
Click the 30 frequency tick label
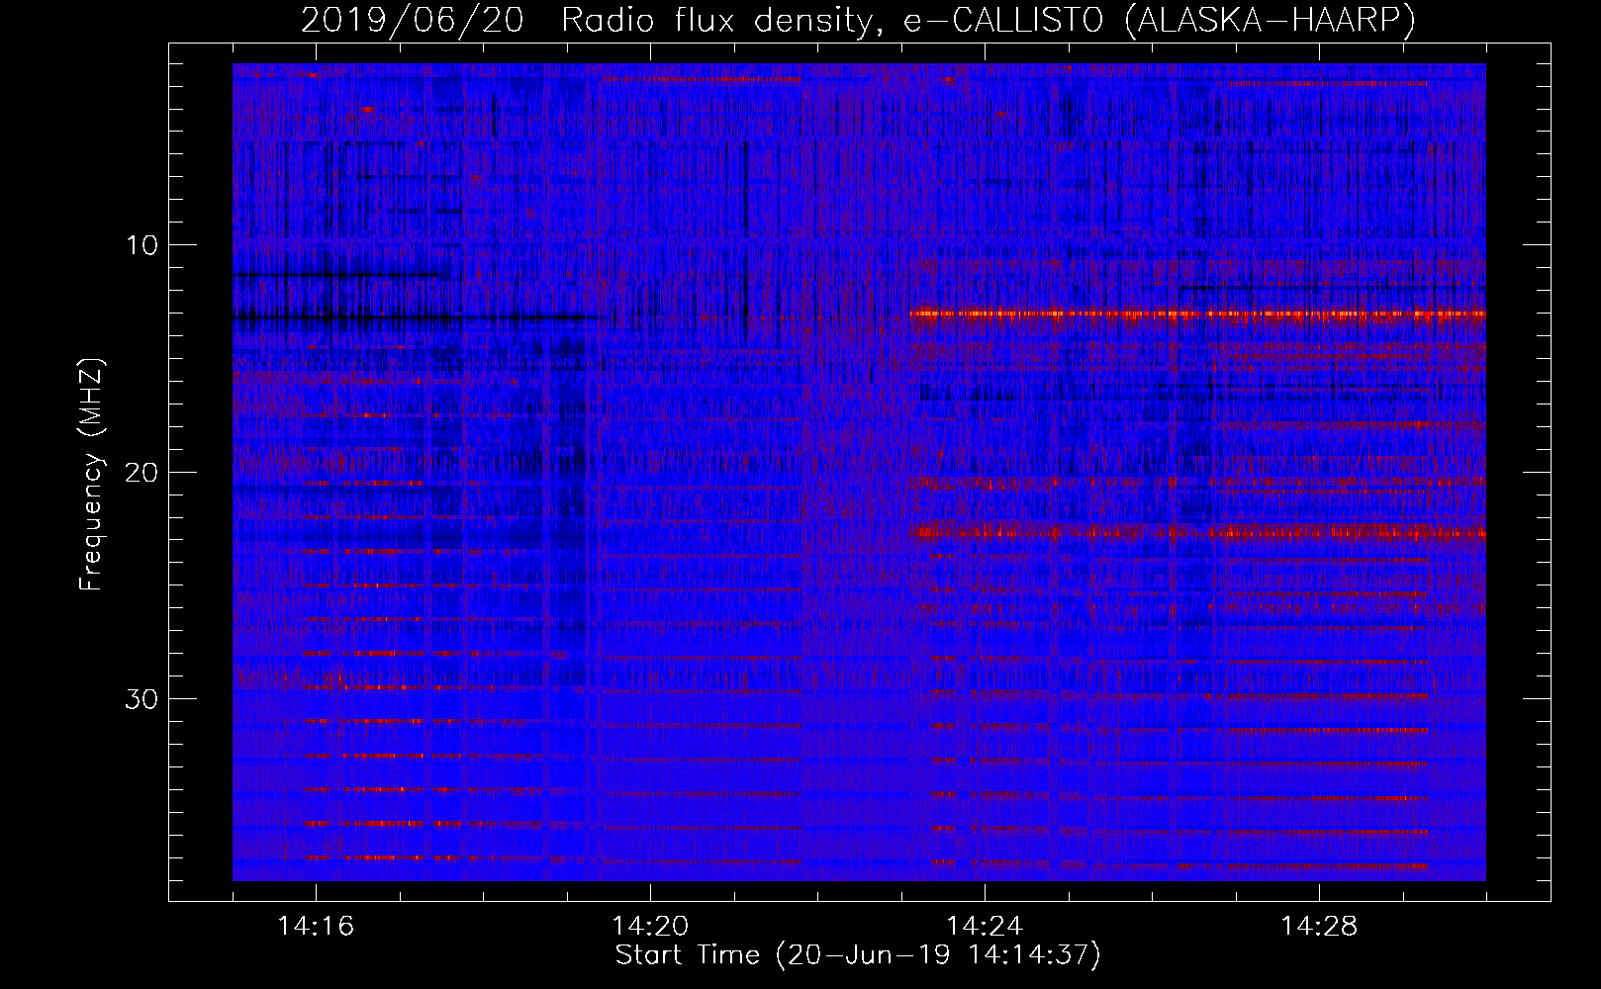pos(141,699)
